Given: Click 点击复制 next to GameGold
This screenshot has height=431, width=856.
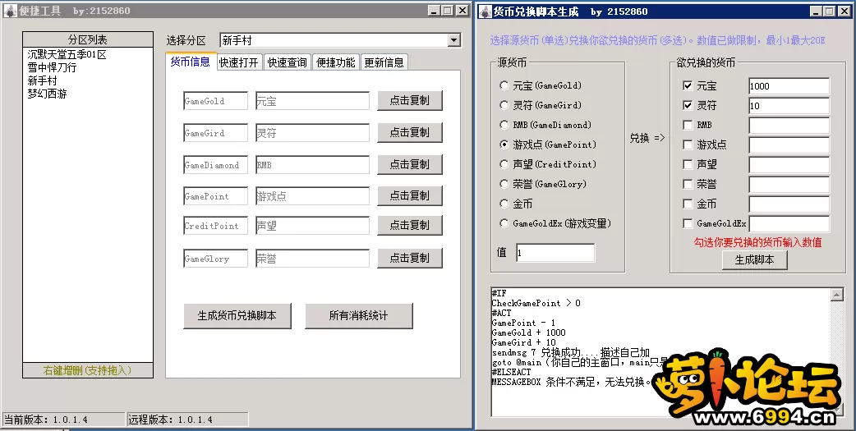Looking at the screenshot, I should [409, 100].
